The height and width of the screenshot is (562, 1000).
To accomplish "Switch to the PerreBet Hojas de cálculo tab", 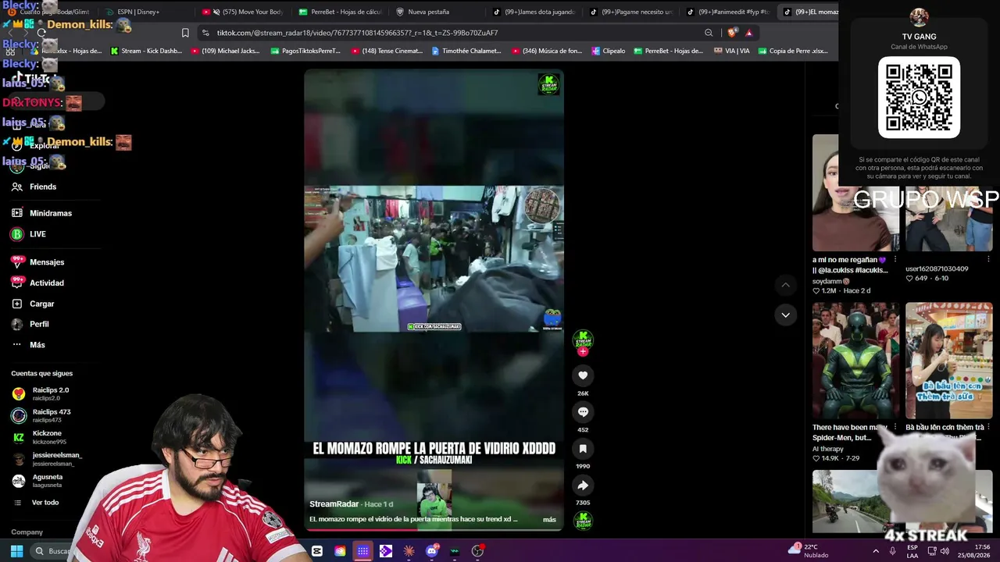I will [341, 12].
